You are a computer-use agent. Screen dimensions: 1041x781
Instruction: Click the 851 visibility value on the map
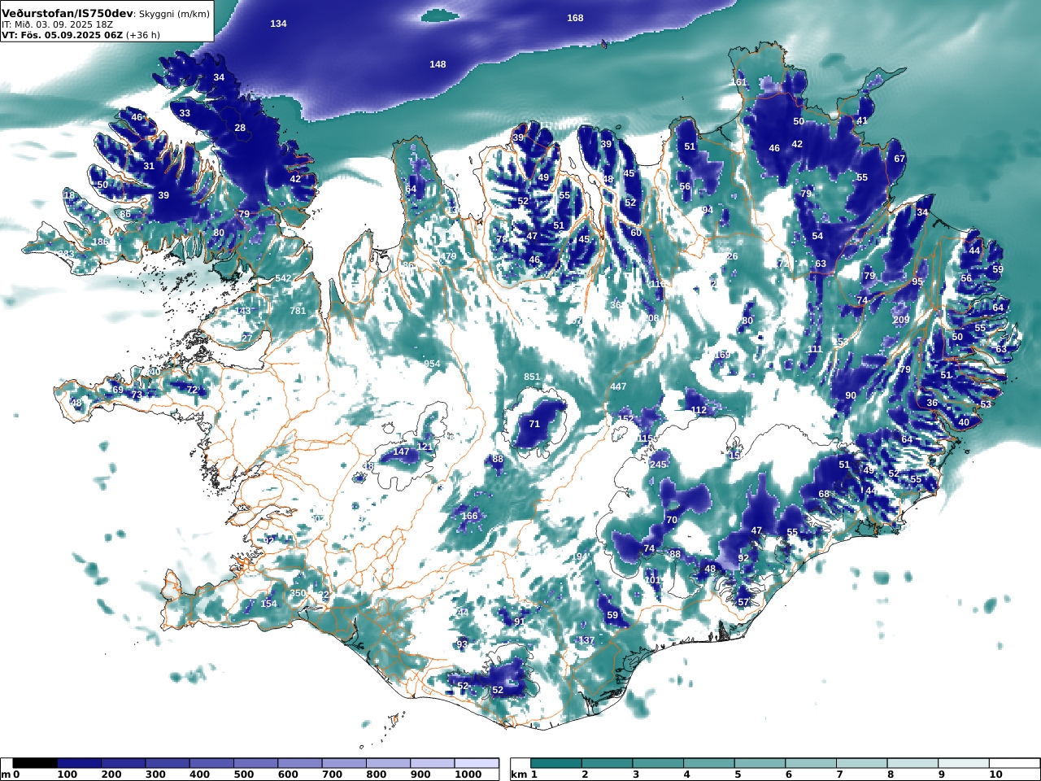click(x=532, y=377)
